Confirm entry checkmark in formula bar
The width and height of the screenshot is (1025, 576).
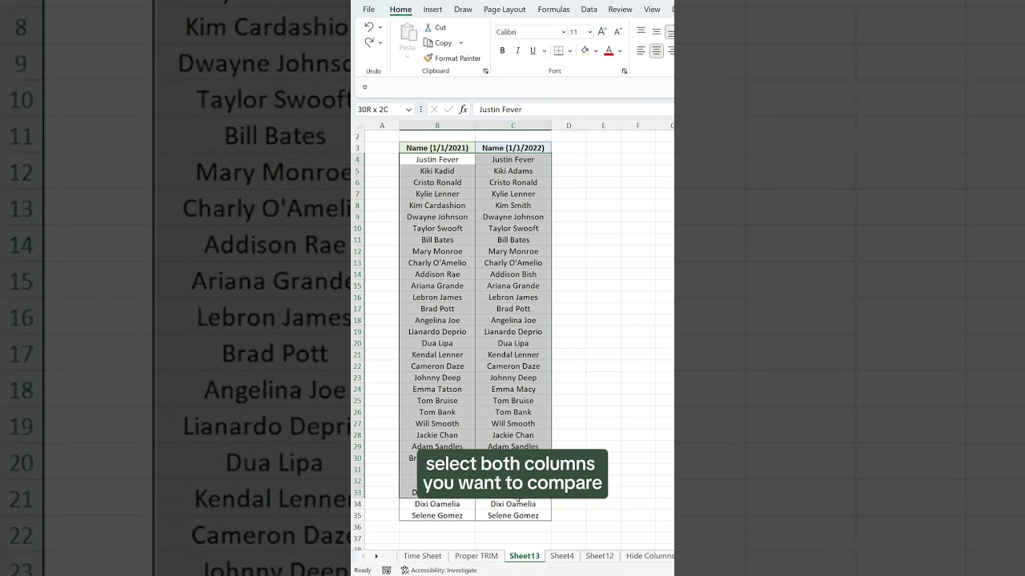[x=448, y=110]
